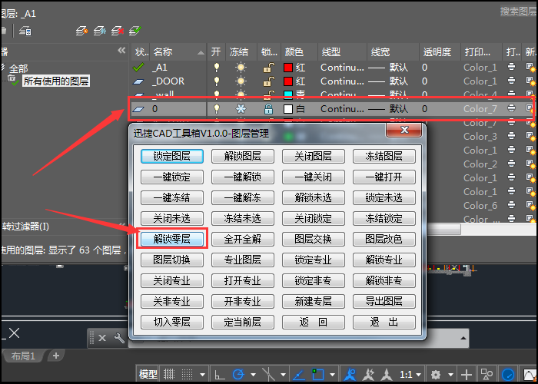The height and width of the screenshot is (384, 538).
Task: Click the plot printer icon in Color_2 row
Action: point(511,164)
